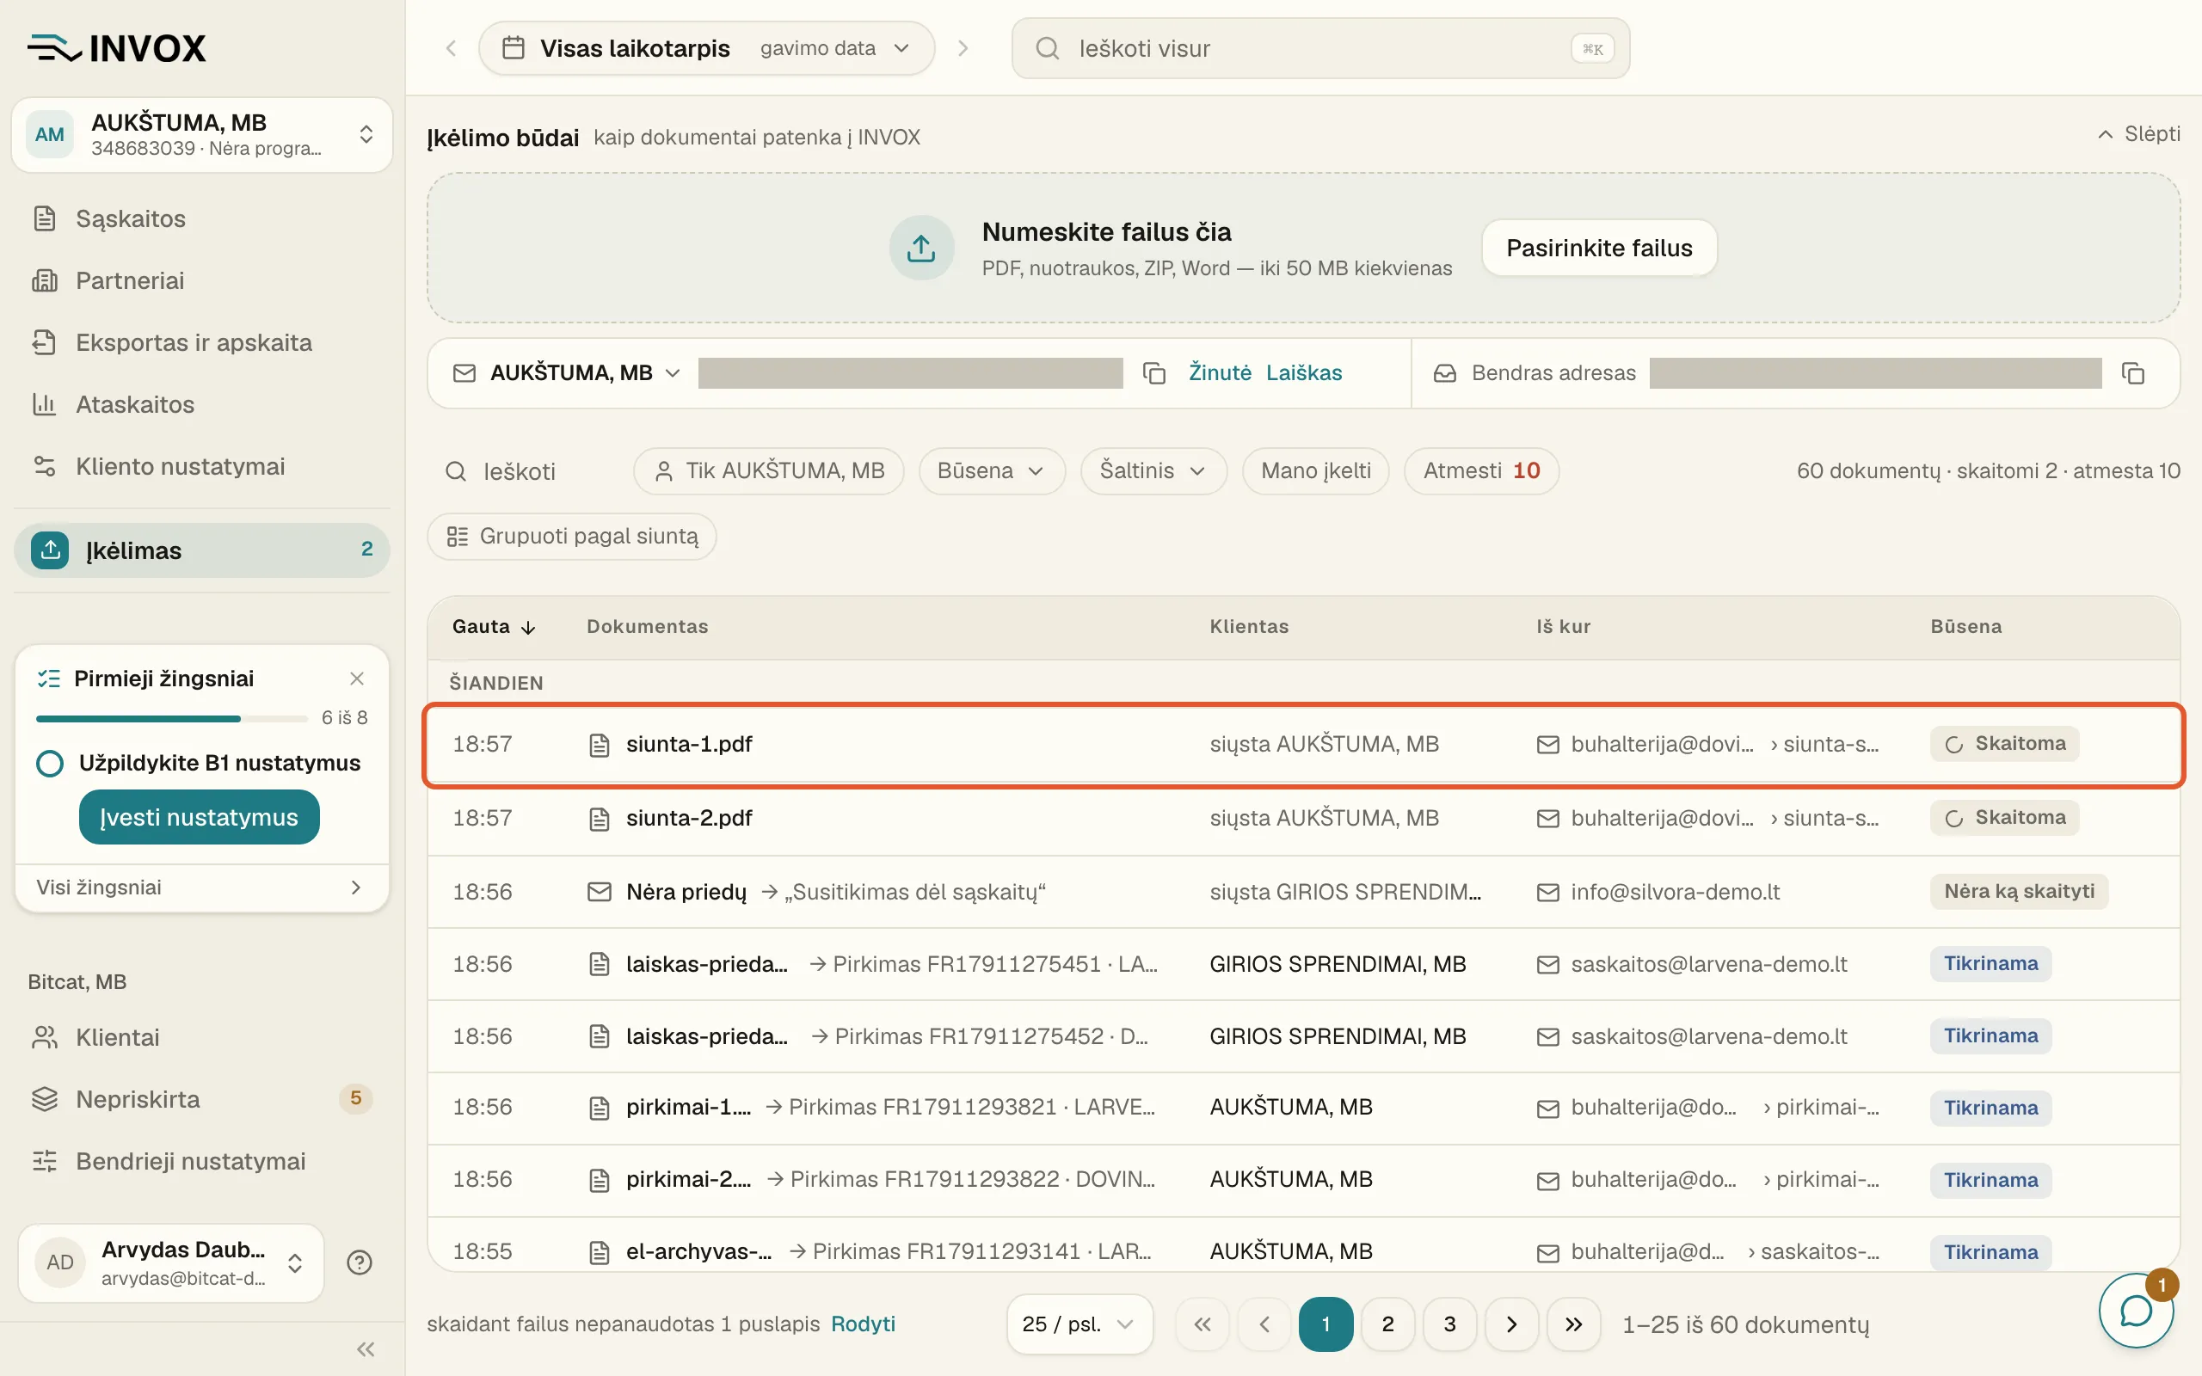This screenshot has height=1376, width=2202.
Task: Open the Visas laikotarpis date range dropdown
Action: [706, 48]
